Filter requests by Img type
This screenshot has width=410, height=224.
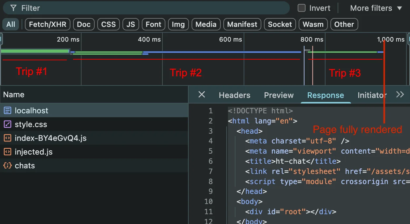click(x=178, y=24)
